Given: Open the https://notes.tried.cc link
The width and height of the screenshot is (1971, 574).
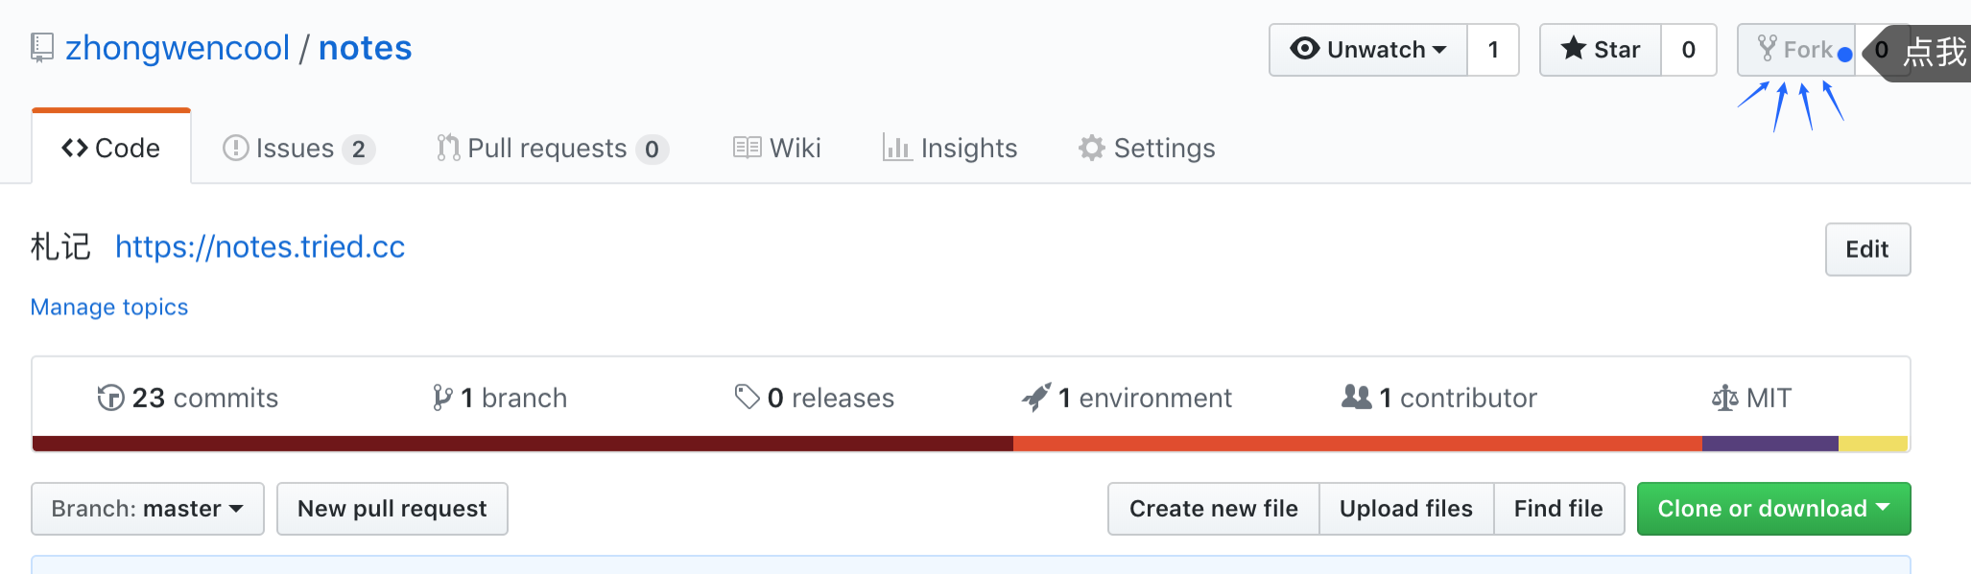Looking at the screenshot, I should click(x=260, y=247).
